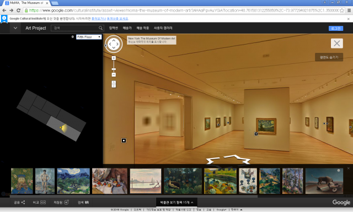This screenshot has width=353, height=212.
Task: Click the privacy policy link in the footer
Action: tap(158, 210)
